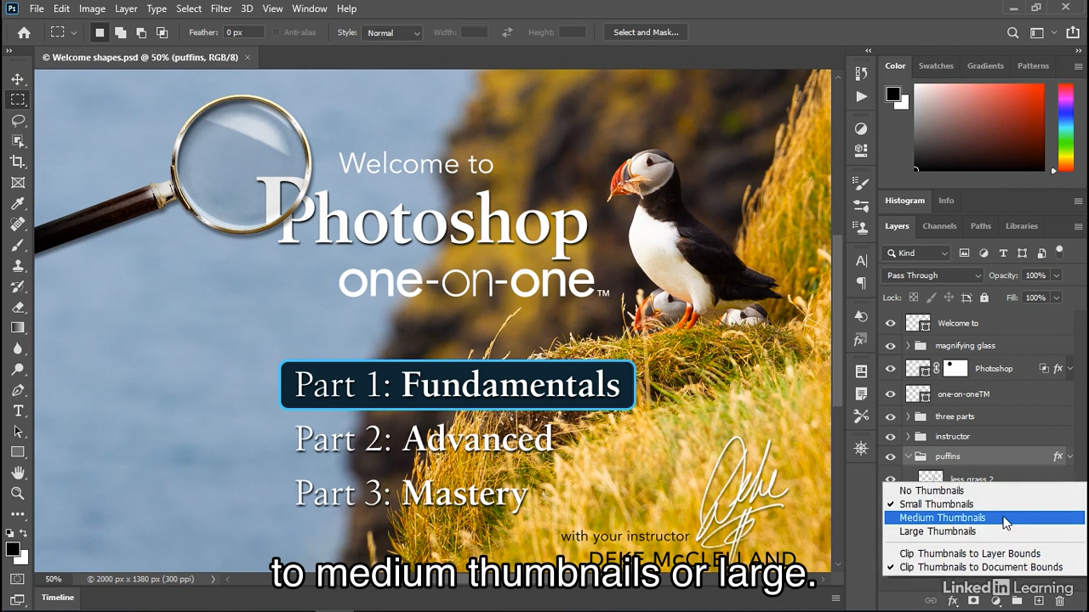Screen dimensions: 1089x612
Task: Click the Search icon in options bar
Action: [1012, 32]
